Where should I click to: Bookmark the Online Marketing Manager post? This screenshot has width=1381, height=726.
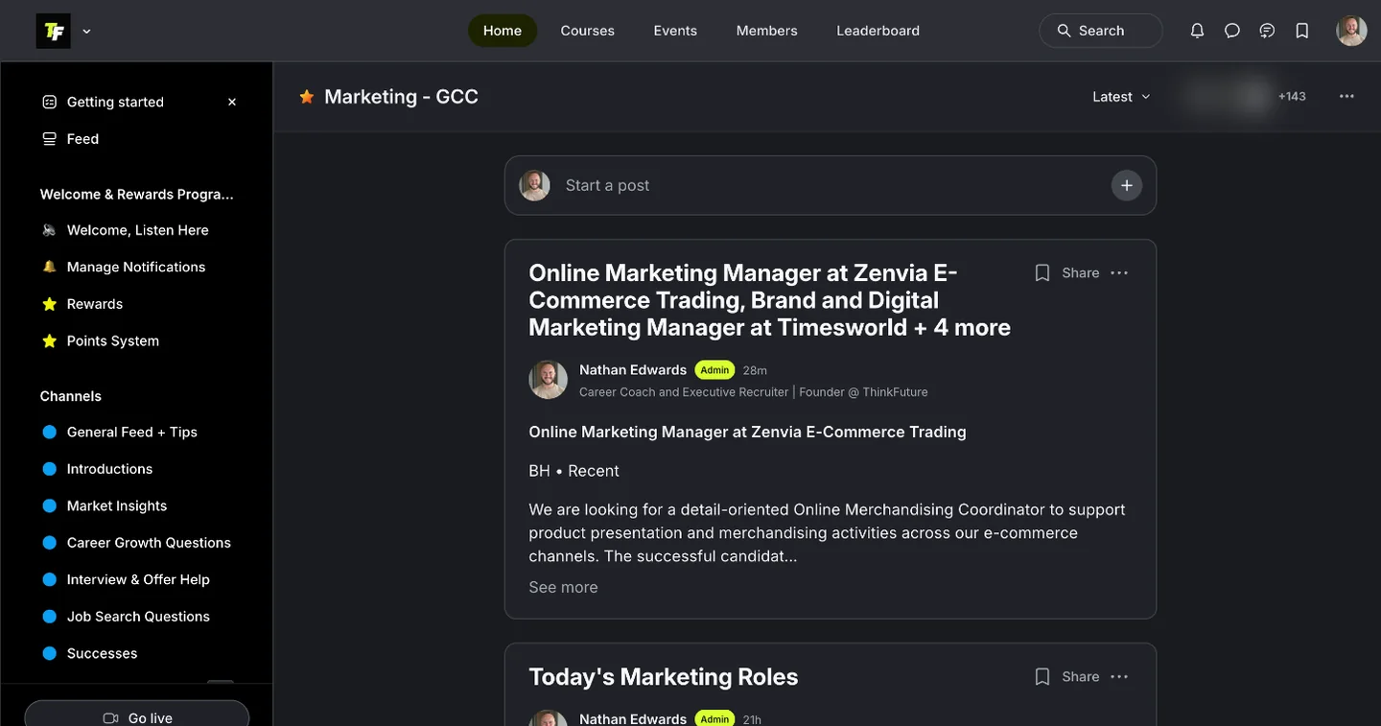pyautogui.click(x=1042, y=273)
